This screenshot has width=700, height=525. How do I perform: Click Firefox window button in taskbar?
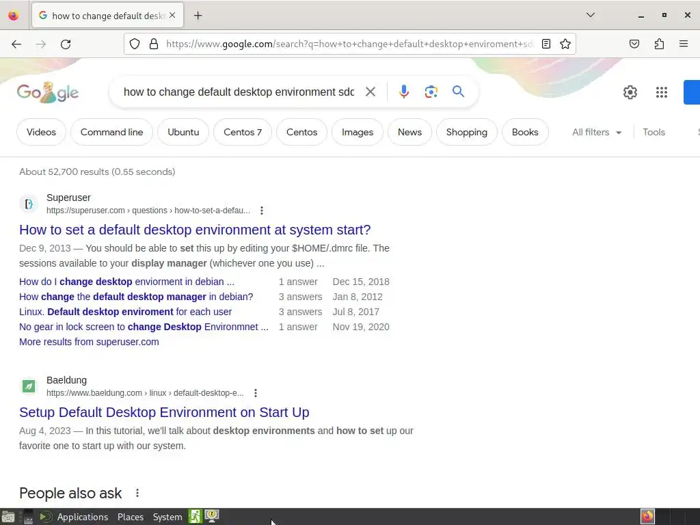pyautogui.click(x=647, y=517)
